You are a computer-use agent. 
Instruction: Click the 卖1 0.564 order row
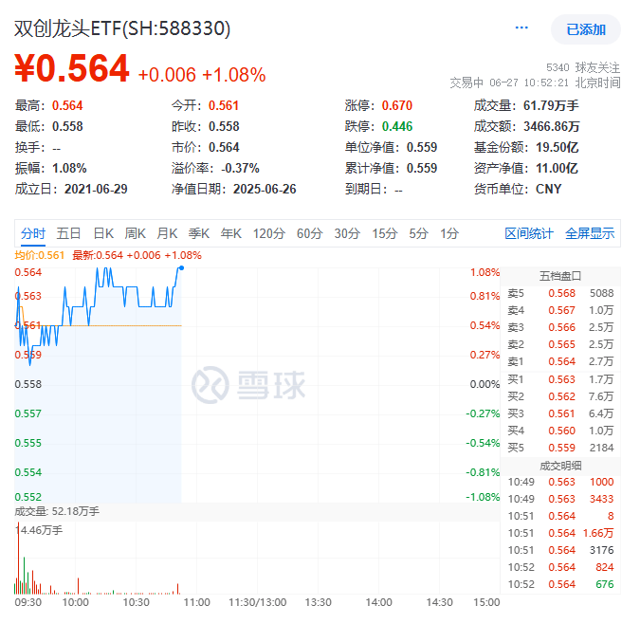click(x=560, y=361)
